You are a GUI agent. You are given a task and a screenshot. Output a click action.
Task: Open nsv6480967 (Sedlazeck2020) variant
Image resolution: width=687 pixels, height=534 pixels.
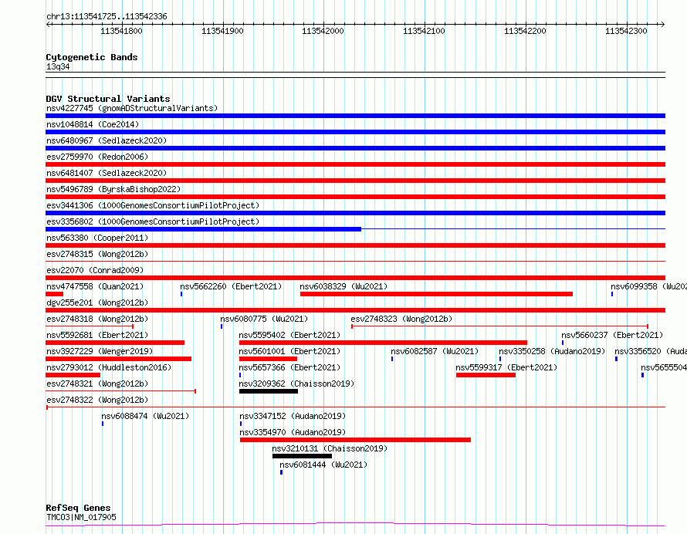(x=107, y=140)
